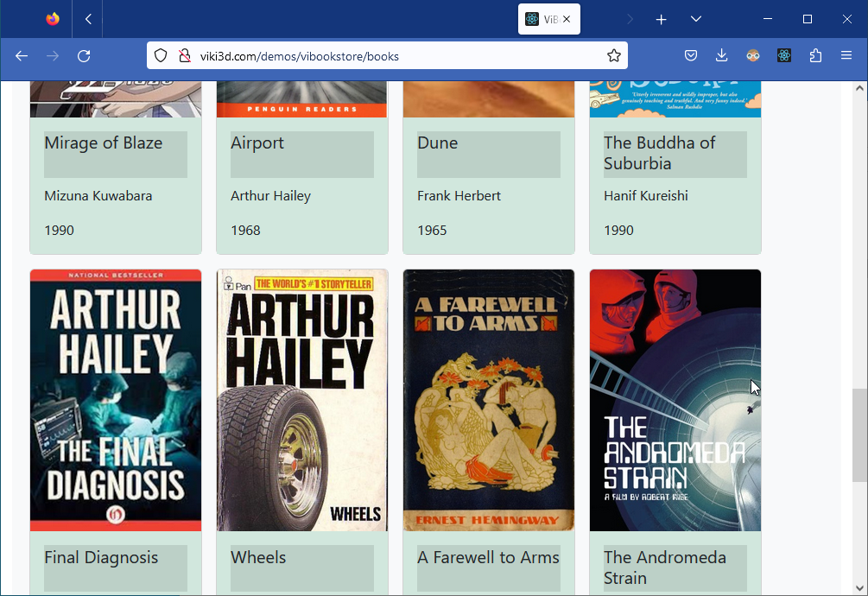
Task: Click scrollbar up arrow
Action: coord(859,88)
